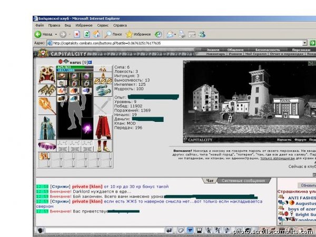The height and width of the screenshot is (237, 316).
Task: Click the Обновить refresh list button
Action: click(x=308, y=185)
